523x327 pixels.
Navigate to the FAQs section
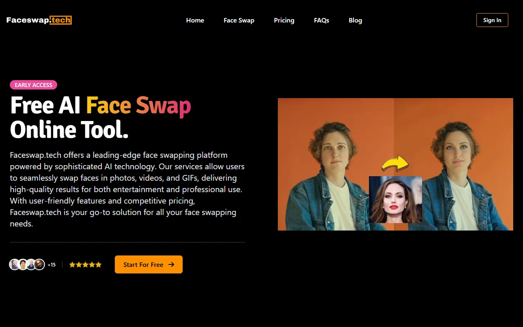(x=322, y=20)
